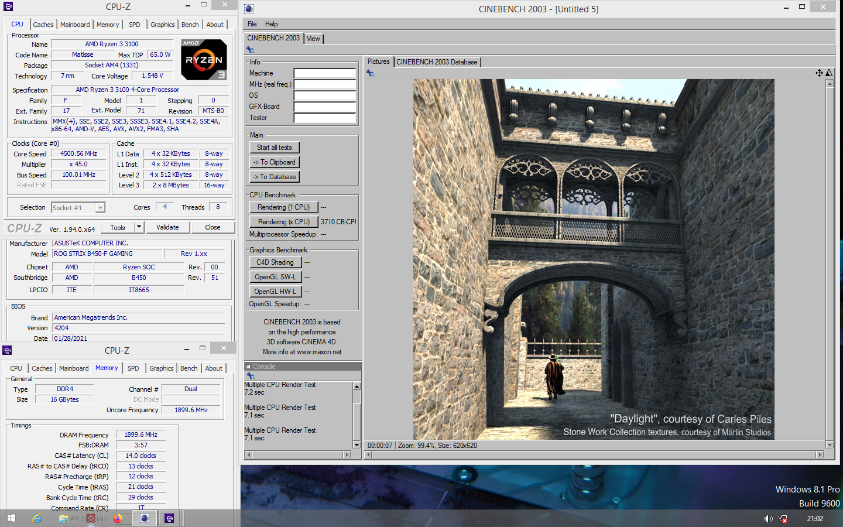Viewport: 843px width, 527px height.
Task: Click the Tester input field
Action: click(325, 118)
